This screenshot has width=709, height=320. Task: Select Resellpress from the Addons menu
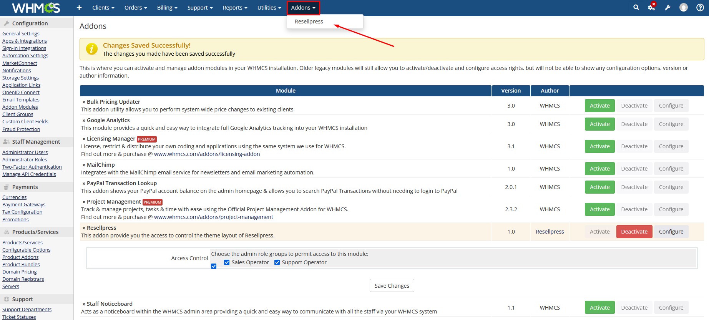[309, 22]
